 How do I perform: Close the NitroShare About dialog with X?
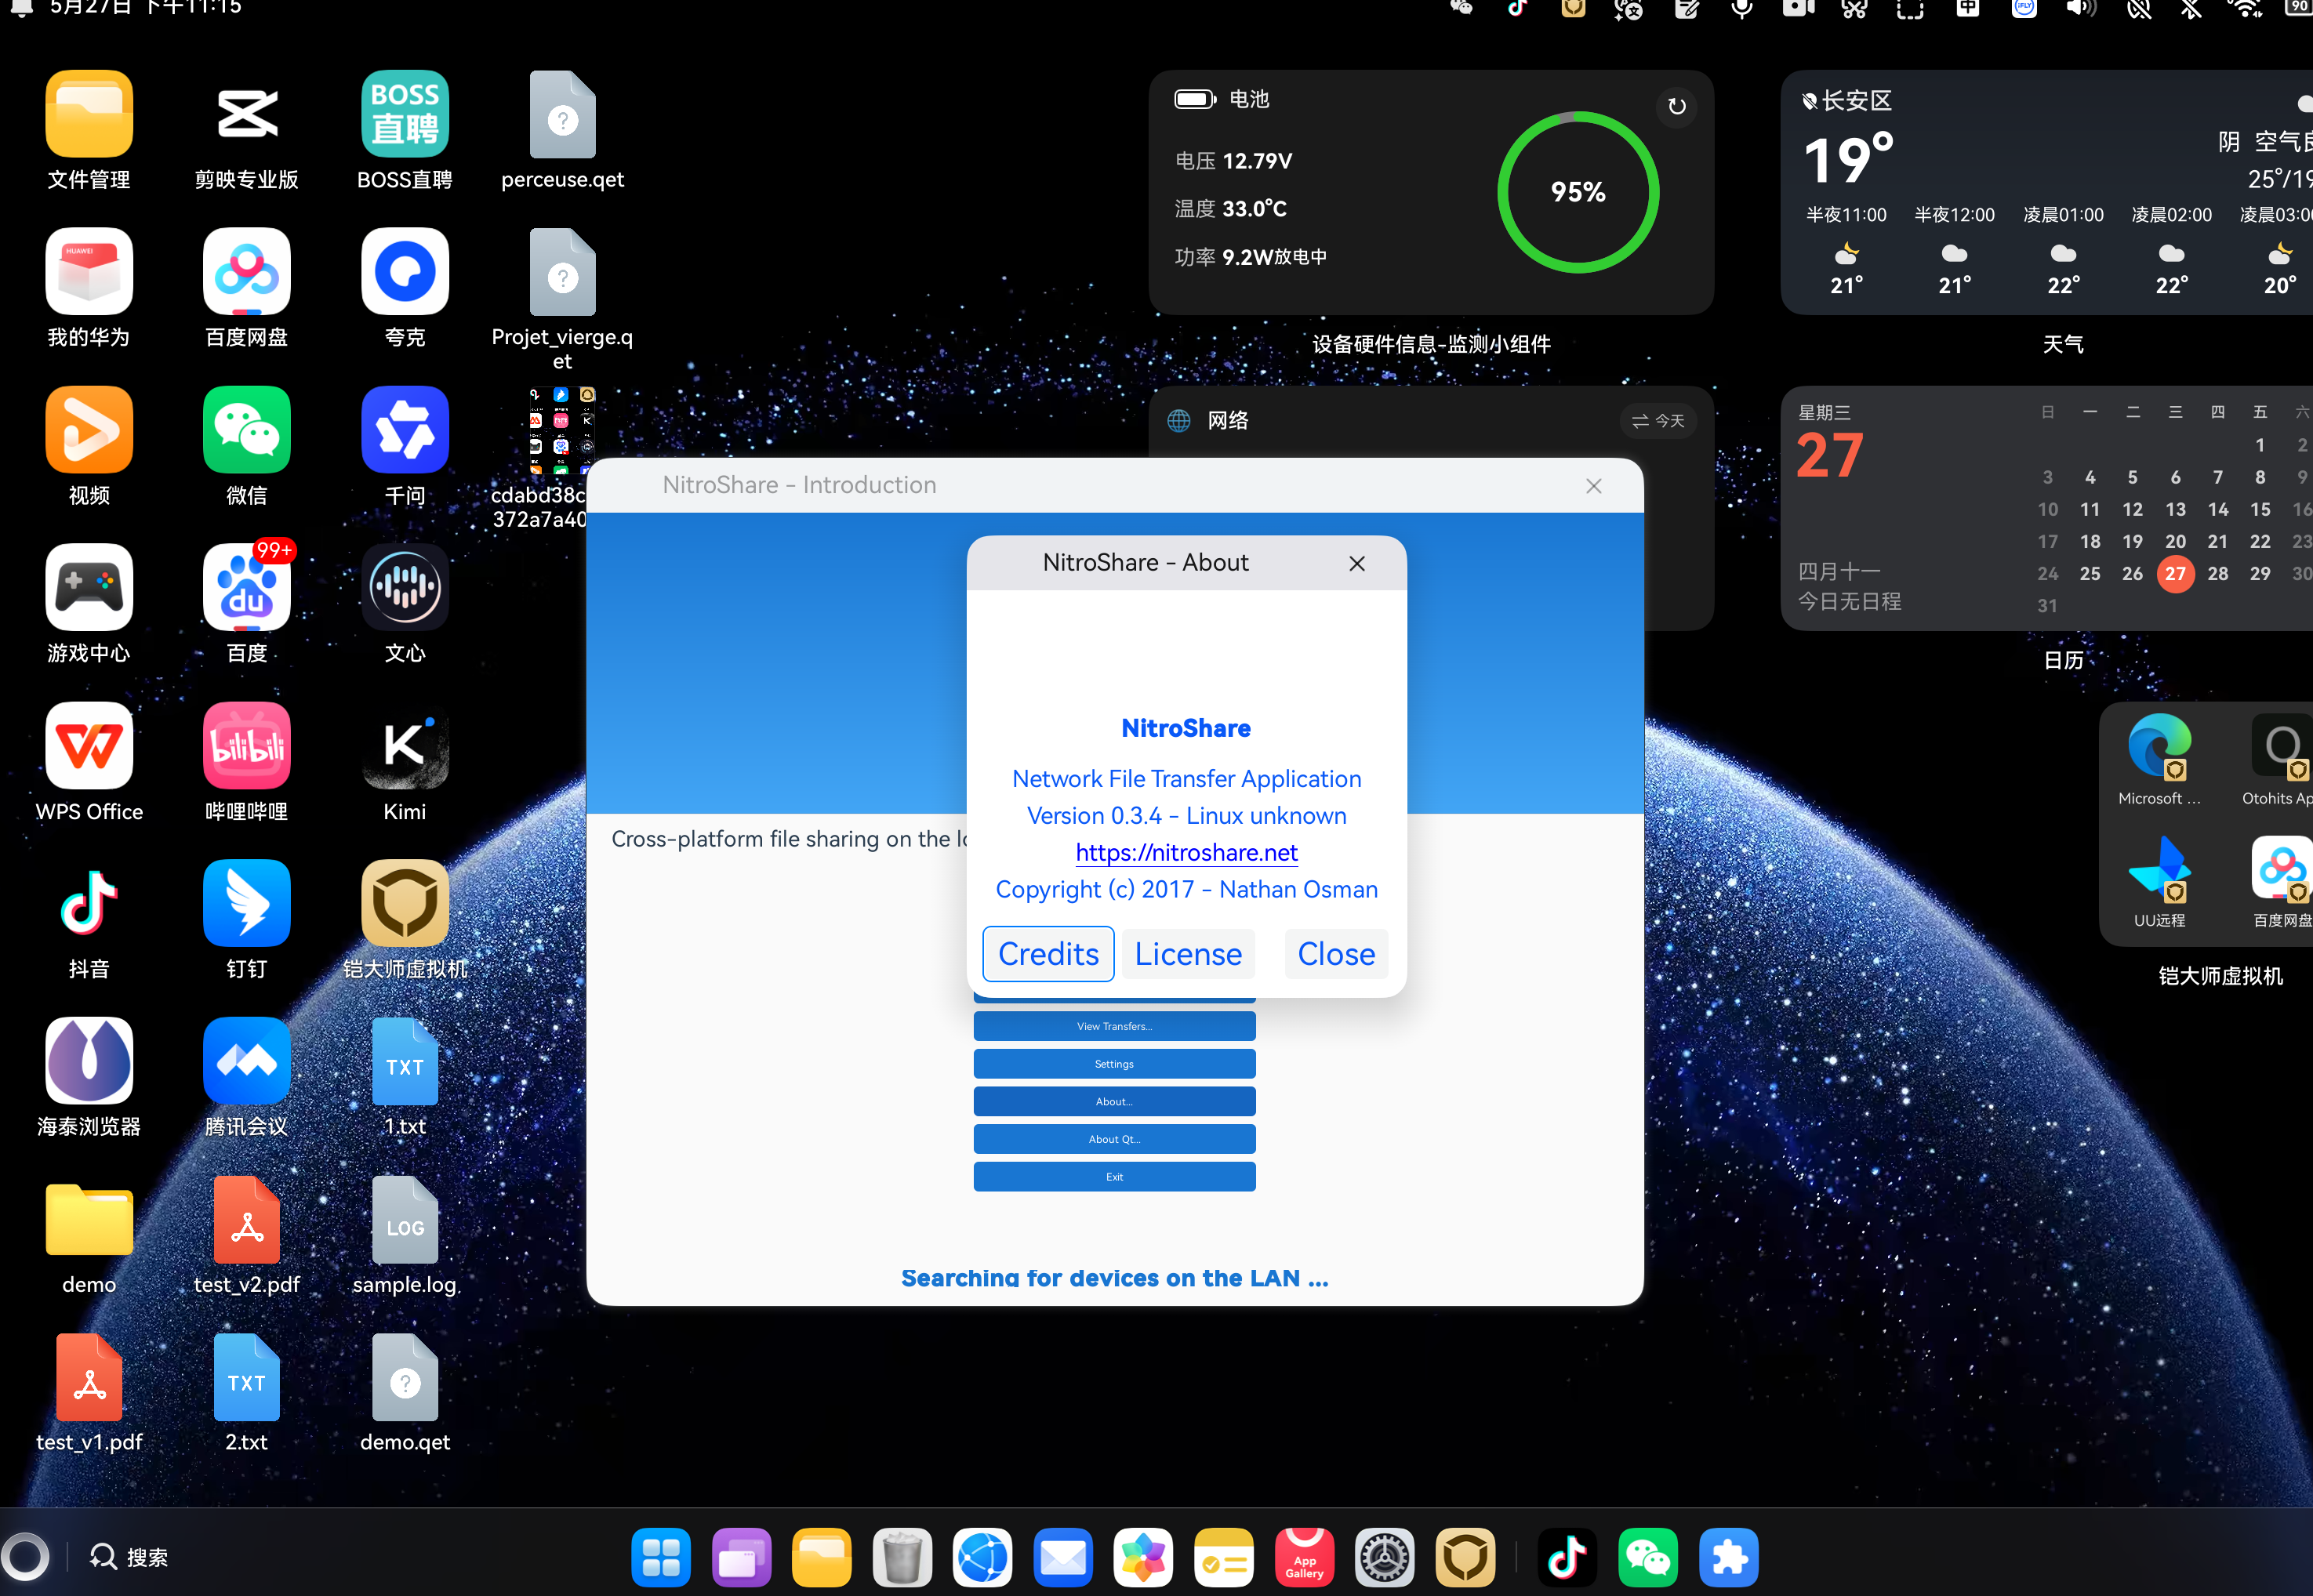(x=1357, y=563)
